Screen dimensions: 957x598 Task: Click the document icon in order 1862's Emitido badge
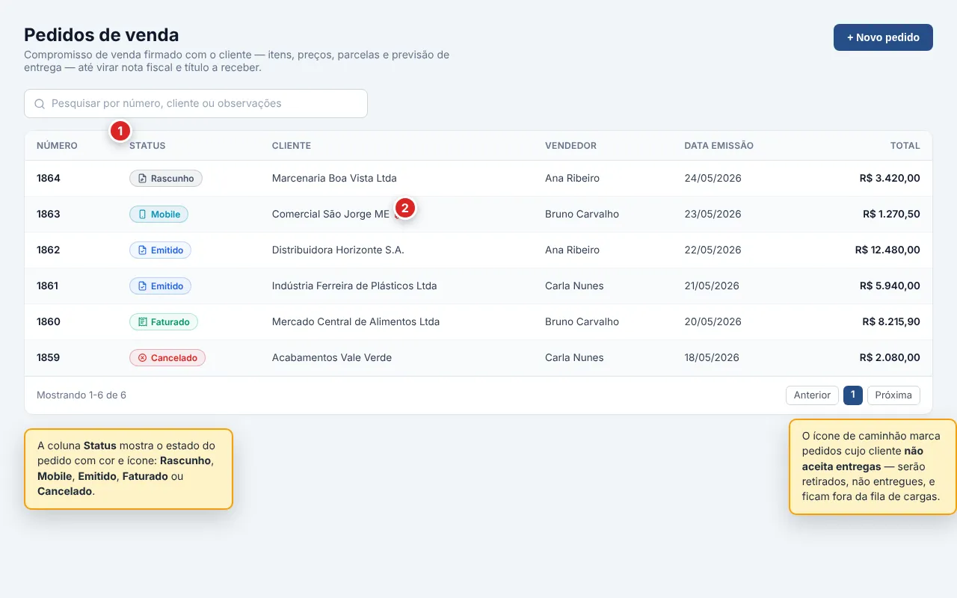coord(142,250)
